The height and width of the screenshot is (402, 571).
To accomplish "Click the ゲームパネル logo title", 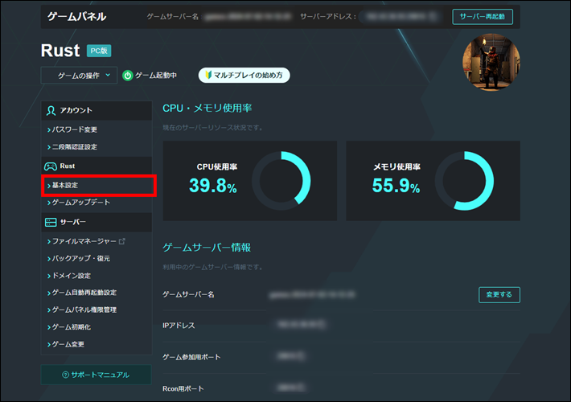I will tap(77, 16).
